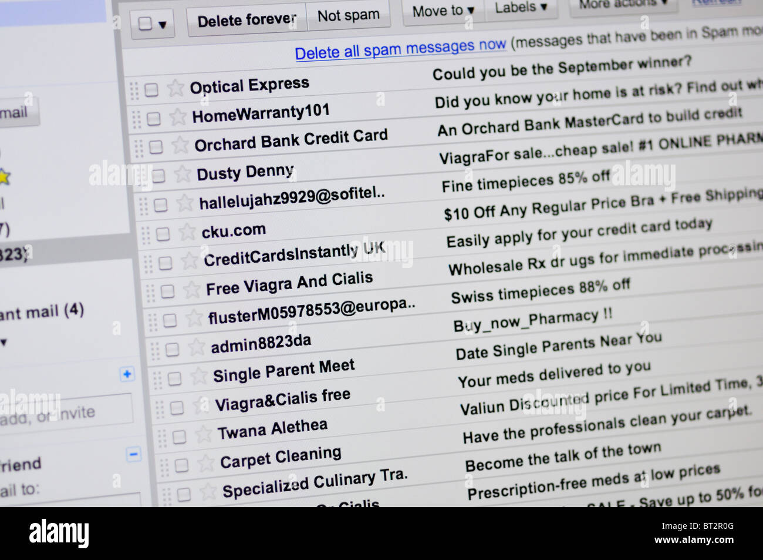763x560 pixels.
Task: Open 'Swiss timepieces 88% off' message
Action: pyautogui.click(x=541, y=292)
